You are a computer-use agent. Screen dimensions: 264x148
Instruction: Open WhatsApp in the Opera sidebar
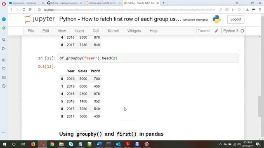coord(4,28)
